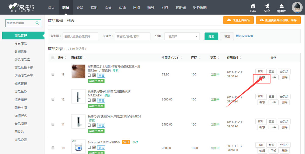Open the 多涂乐 paint bucket thumbnail

[79, 147]
